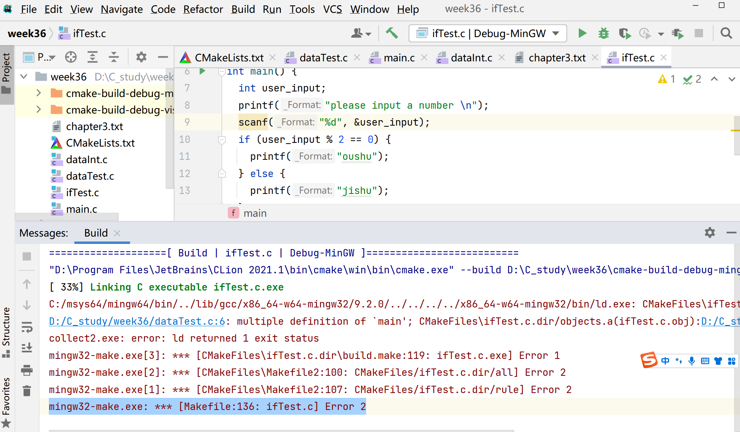Screen dimensions: 740x432
Task: Switch to dataInt.c editor tab
Action: pyautogui.click(x=471, y=58)
